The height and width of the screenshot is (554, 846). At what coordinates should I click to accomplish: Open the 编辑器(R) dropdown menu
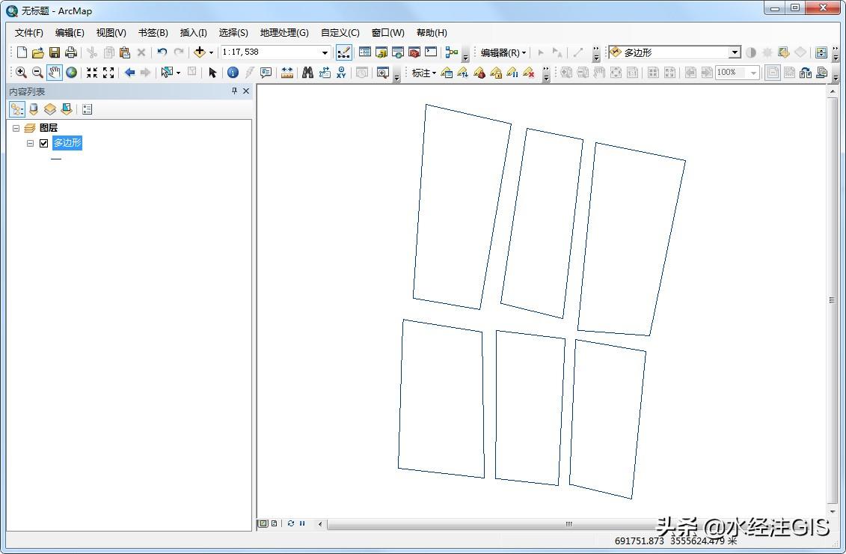tap(503, 52)
